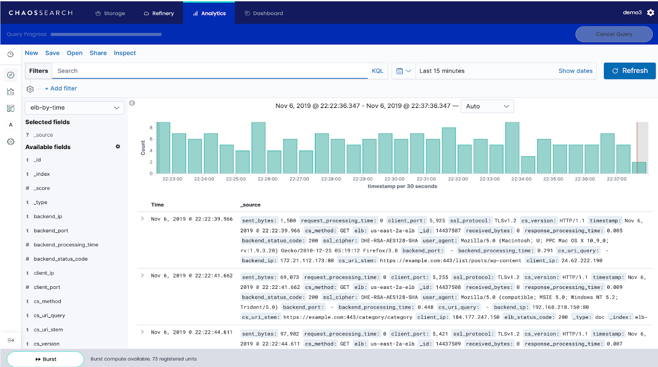Open the Auto interval dropdown
This screenshot has height=367, width=658.
tap(487, 106)
